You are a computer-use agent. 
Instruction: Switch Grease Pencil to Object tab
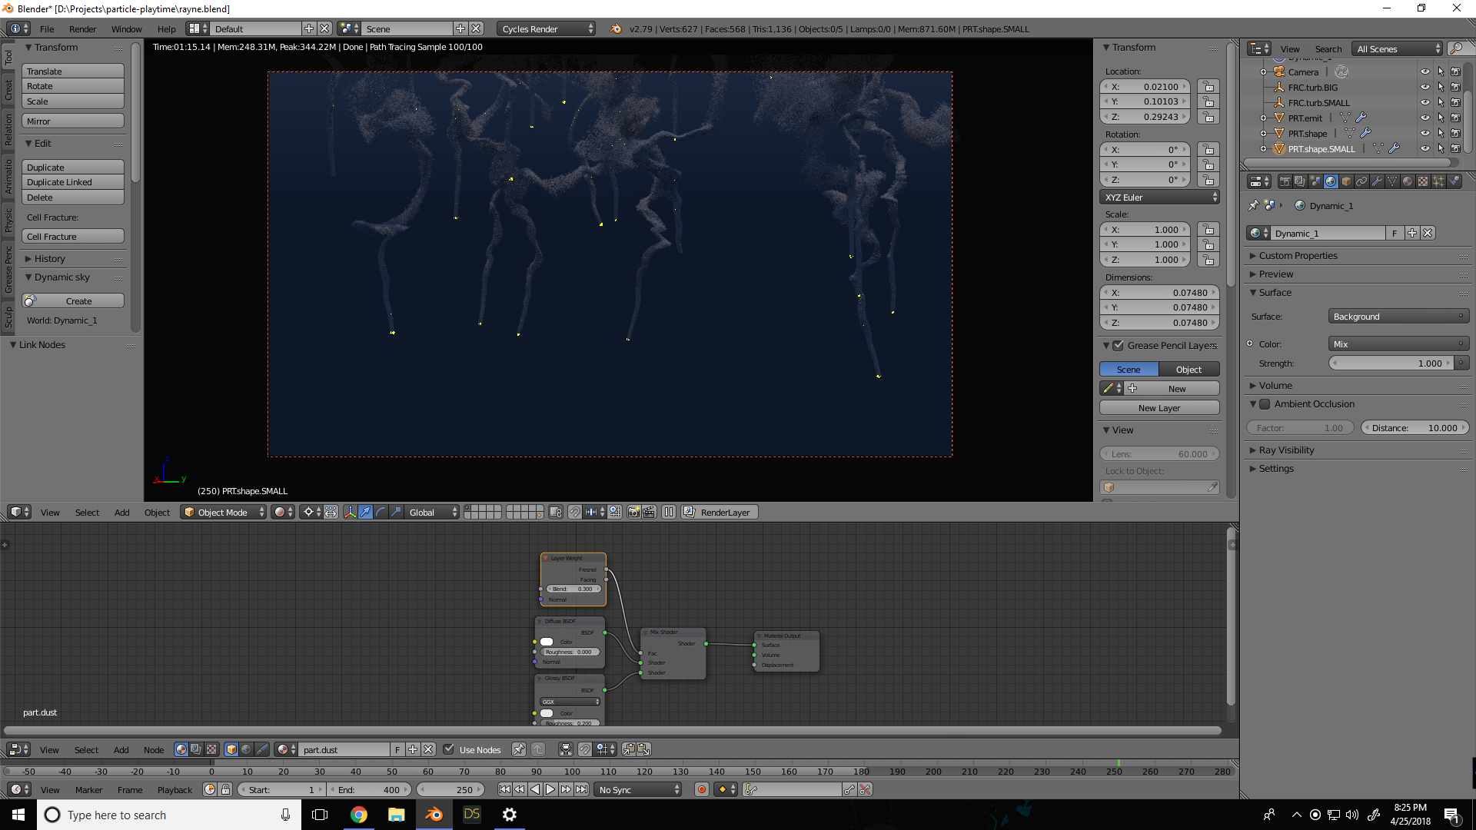1188,370
